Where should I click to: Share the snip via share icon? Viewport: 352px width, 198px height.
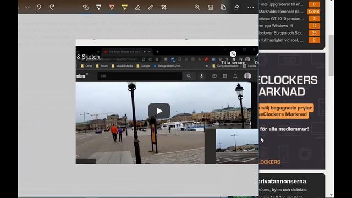click(236, 7)
